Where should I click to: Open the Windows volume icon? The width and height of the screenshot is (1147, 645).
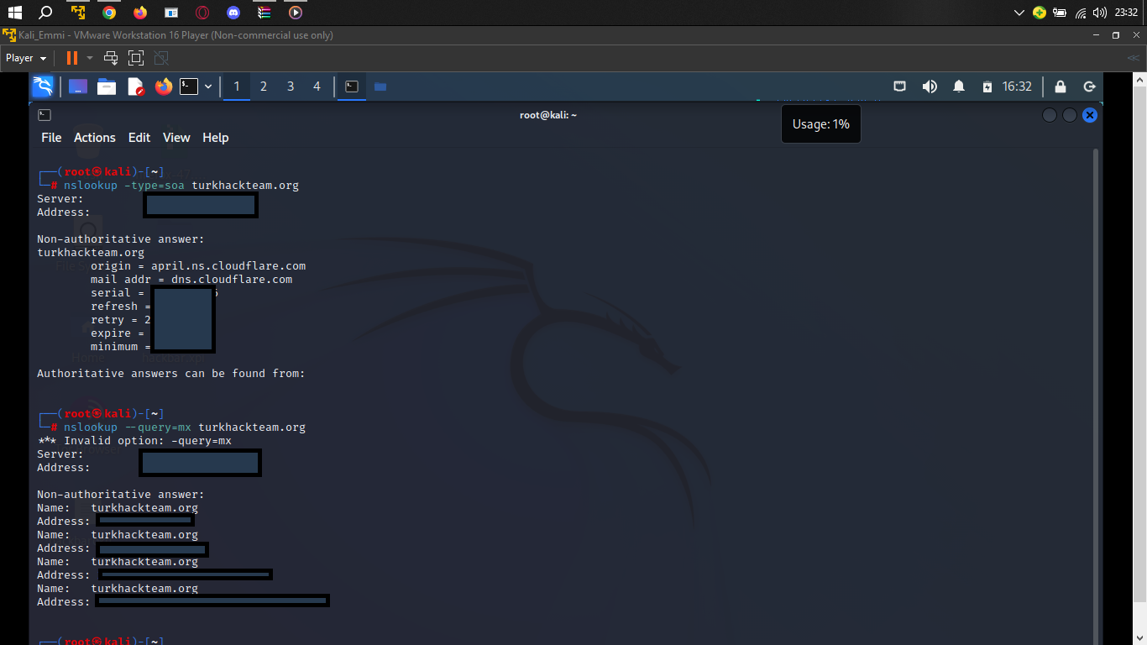(x=1100, y=13)
